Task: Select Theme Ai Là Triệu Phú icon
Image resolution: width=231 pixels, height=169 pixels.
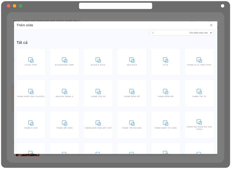Action: point(199,60)
